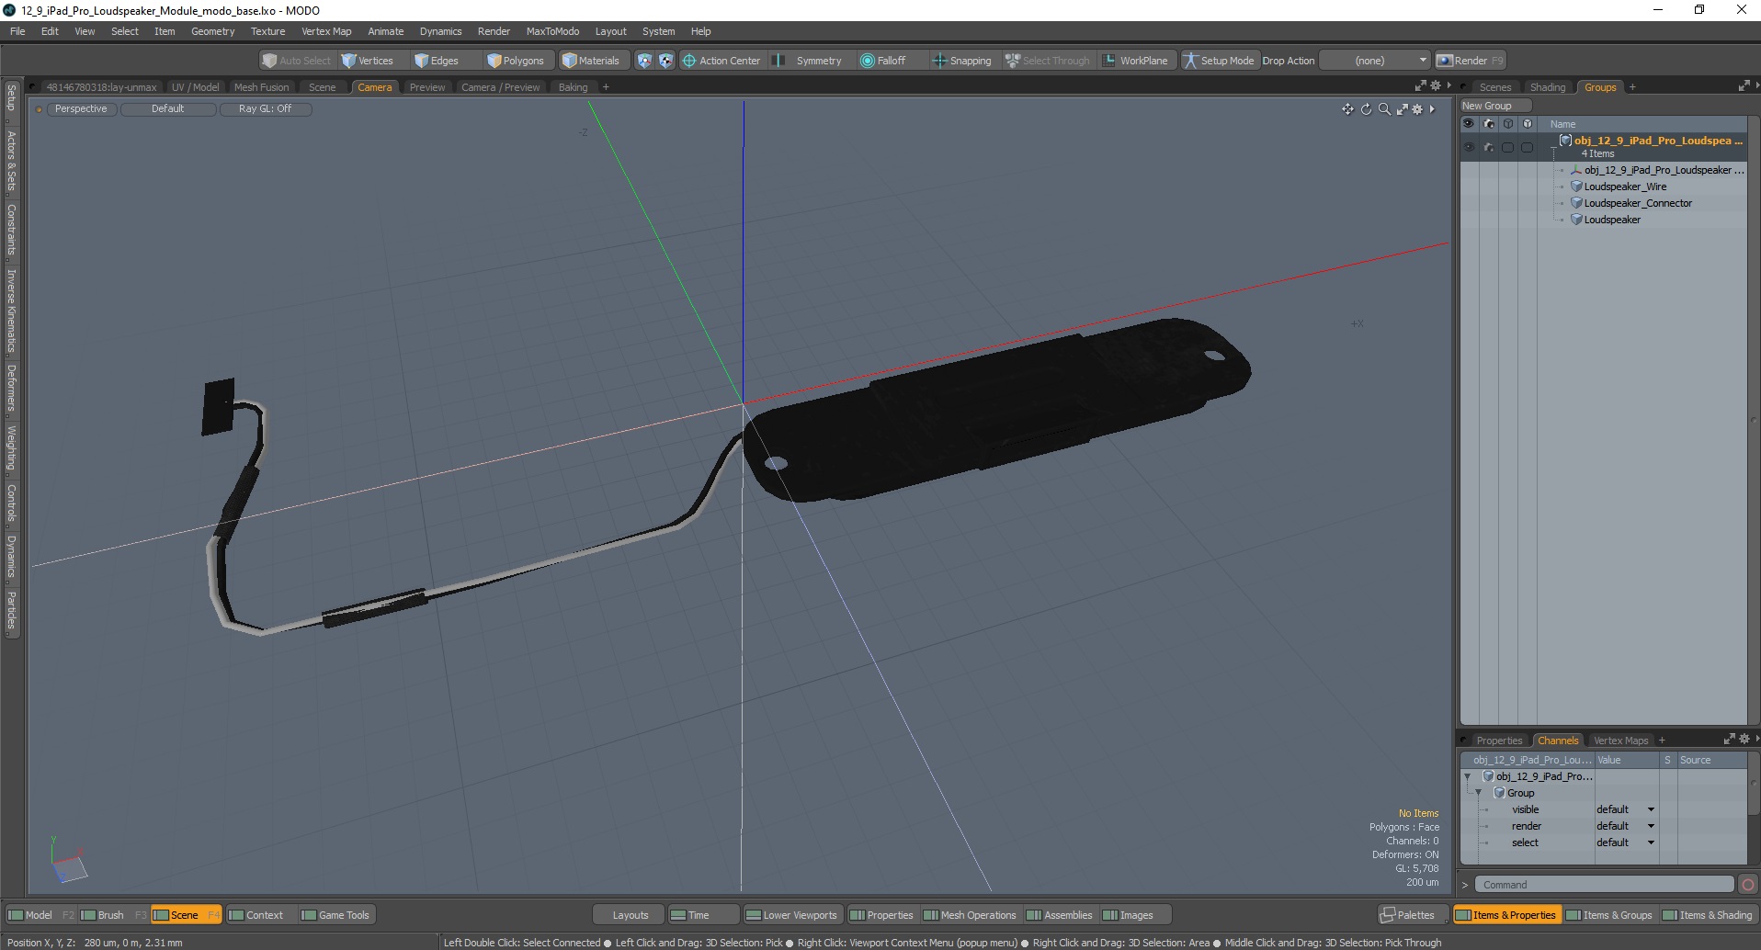Select the Loudspeaker_Connector item
The image size is (1761, 950).
[1638, 203]
